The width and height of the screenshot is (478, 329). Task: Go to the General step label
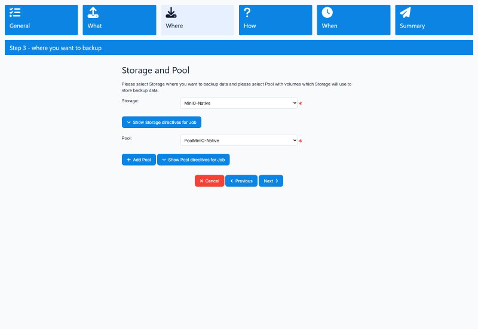[x=20, y=26]
